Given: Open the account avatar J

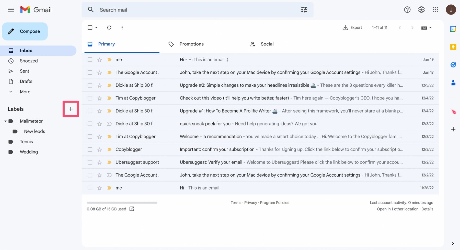Looking at the screenshot, I should (x=451, y=10).
